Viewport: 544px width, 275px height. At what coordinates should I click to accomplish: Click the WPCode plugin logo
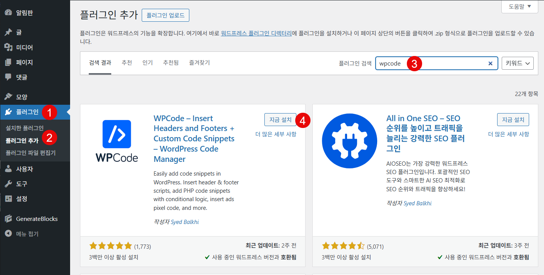pyautogui.click(x=117, y=141)
